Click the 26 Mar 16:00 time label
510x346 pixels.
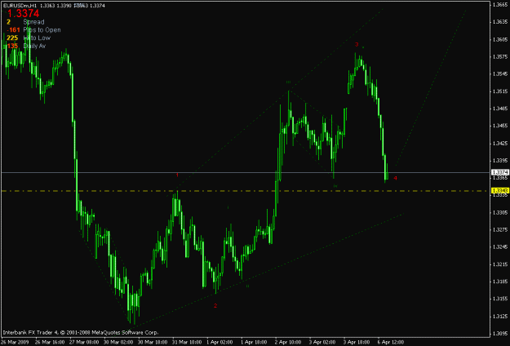48,342
